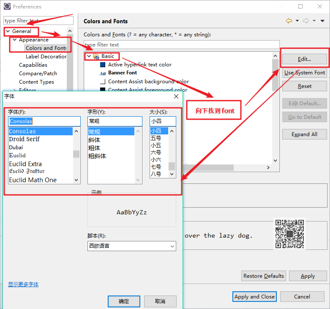This screenshot has height=309, width=330.
Task: Collapse the Basic category expander
Action: pyautogui.click(x=89, y=56)
